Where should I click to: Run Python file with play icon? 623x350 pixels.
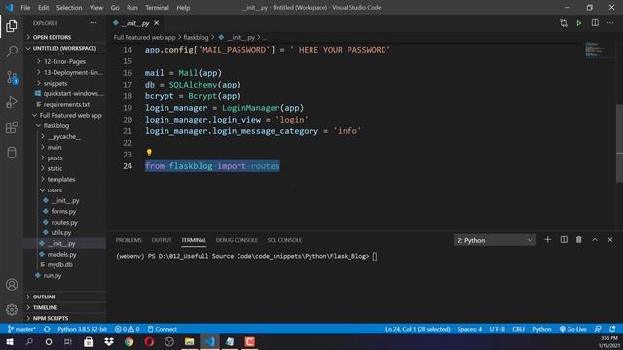point(579,23)
